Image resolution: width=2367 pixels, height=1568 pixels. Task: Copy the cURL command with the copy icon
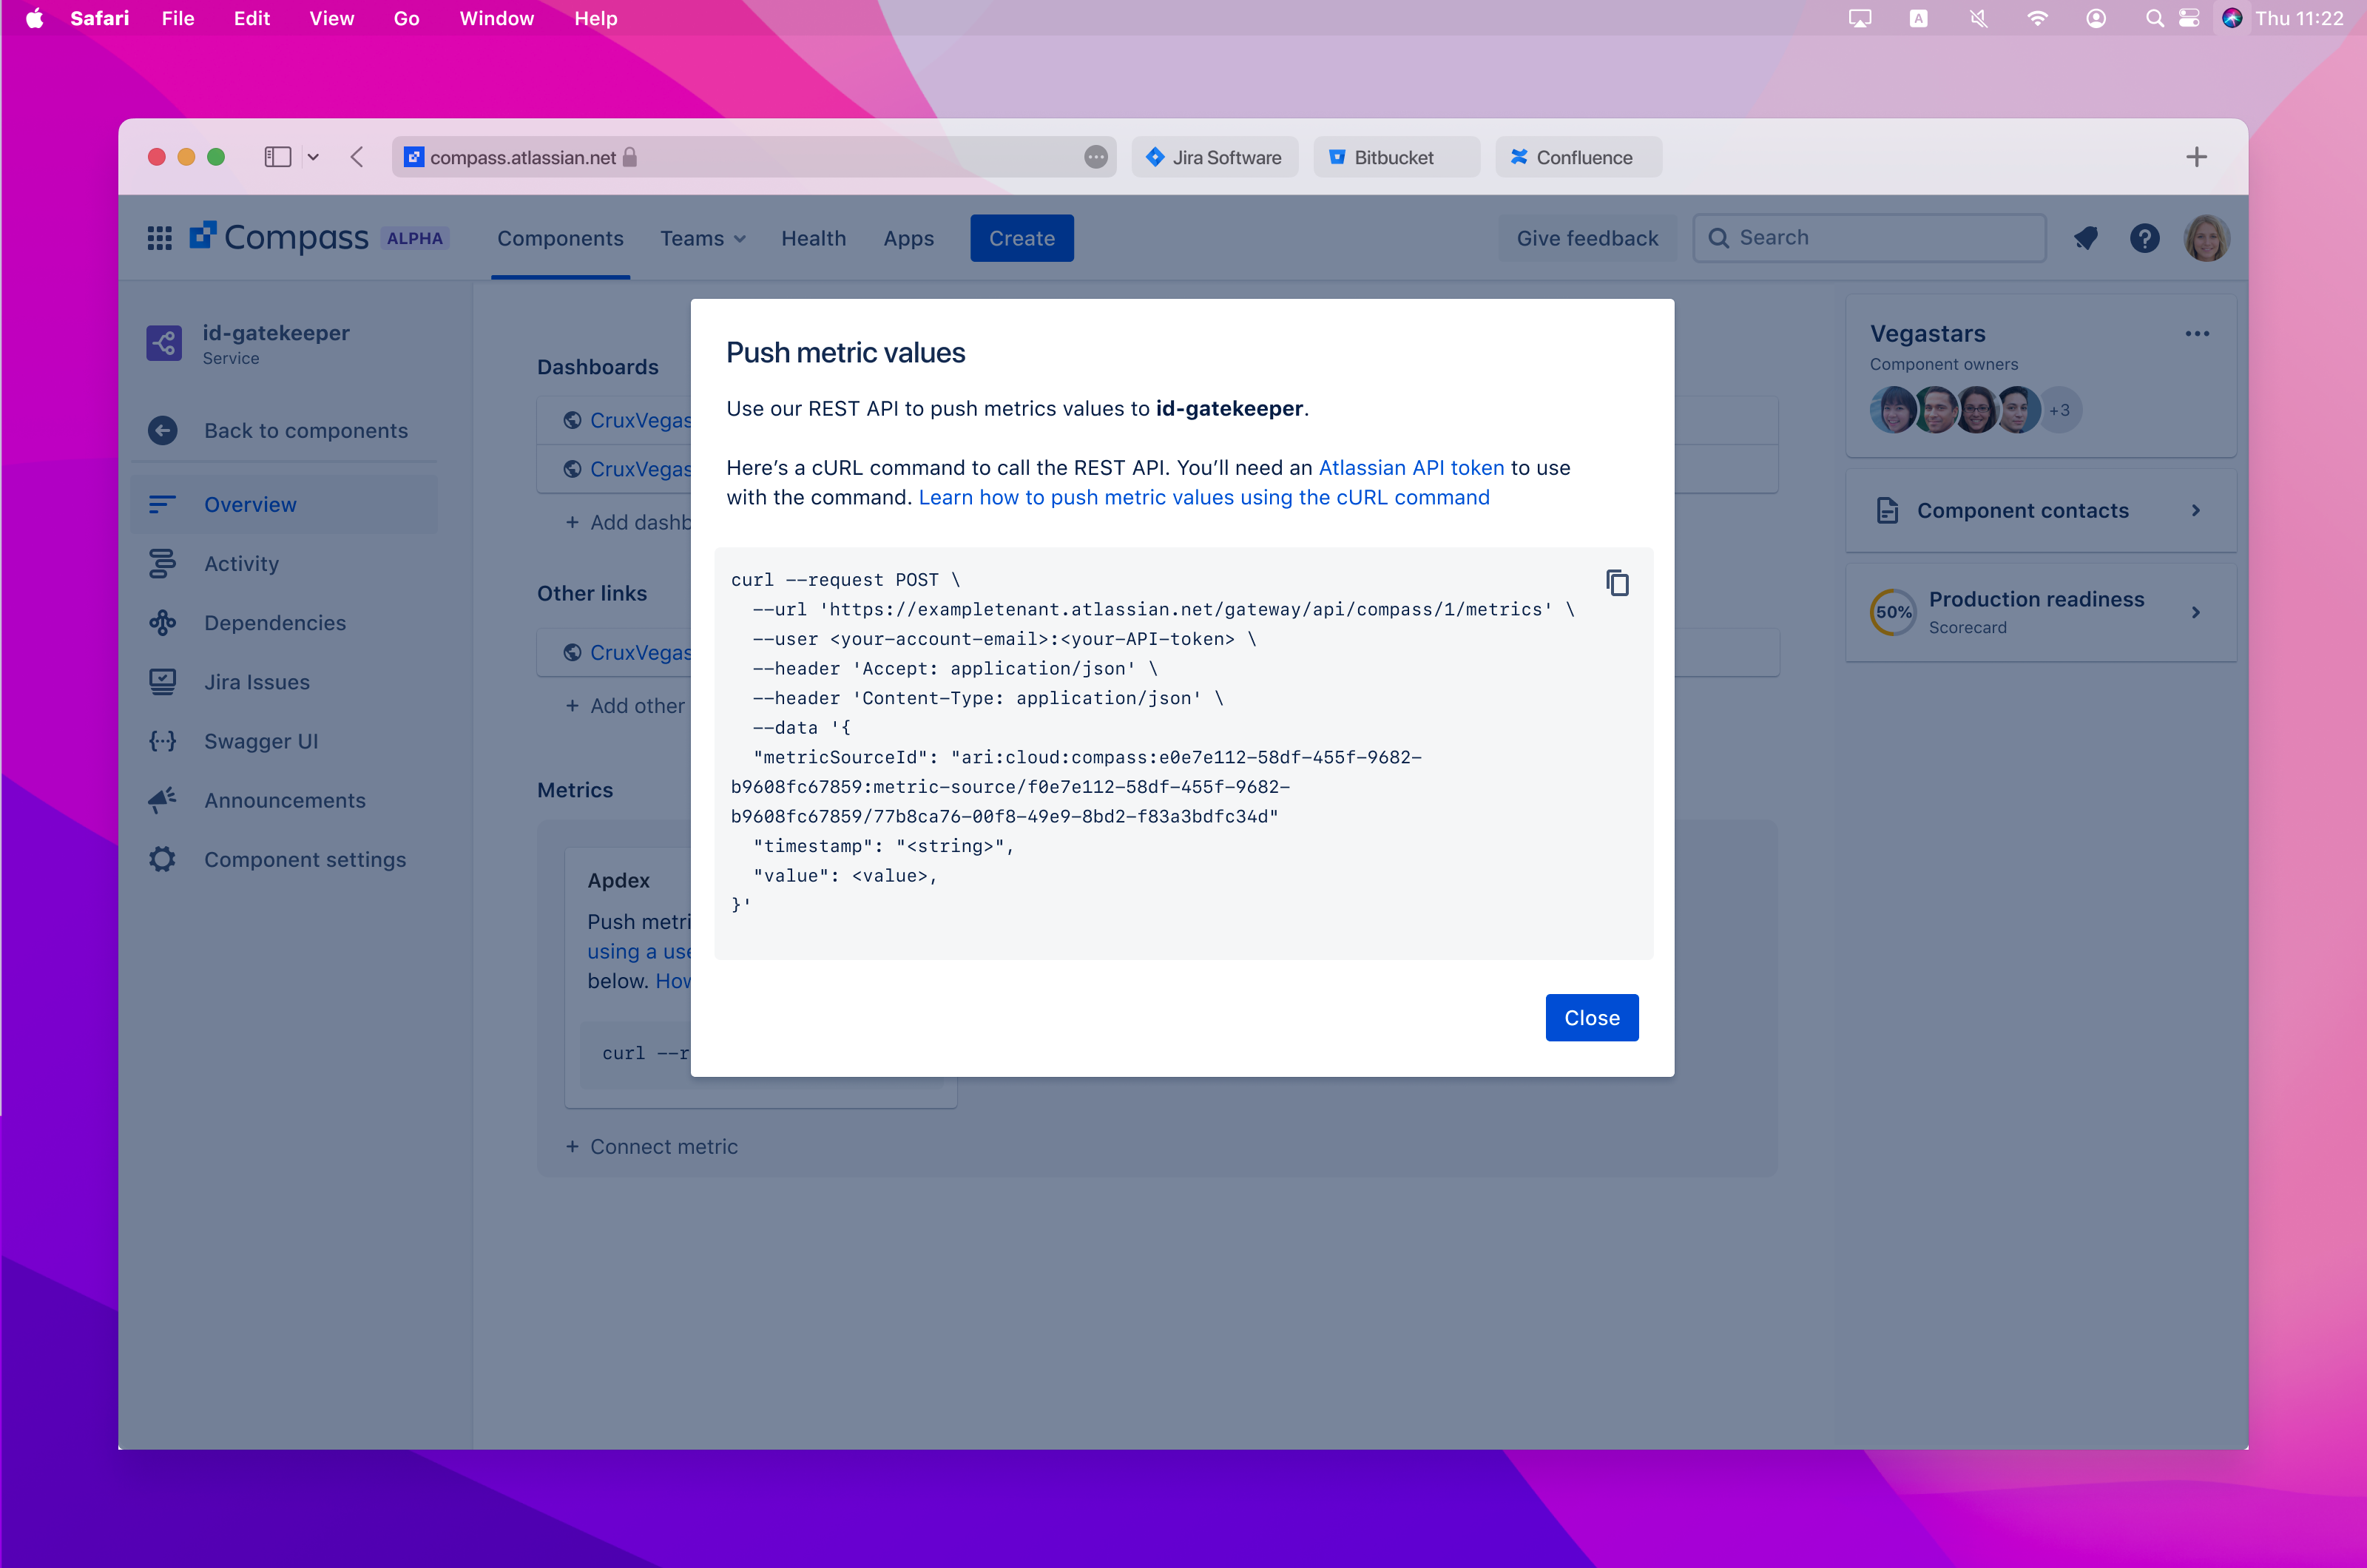(x=1617, y=582)
